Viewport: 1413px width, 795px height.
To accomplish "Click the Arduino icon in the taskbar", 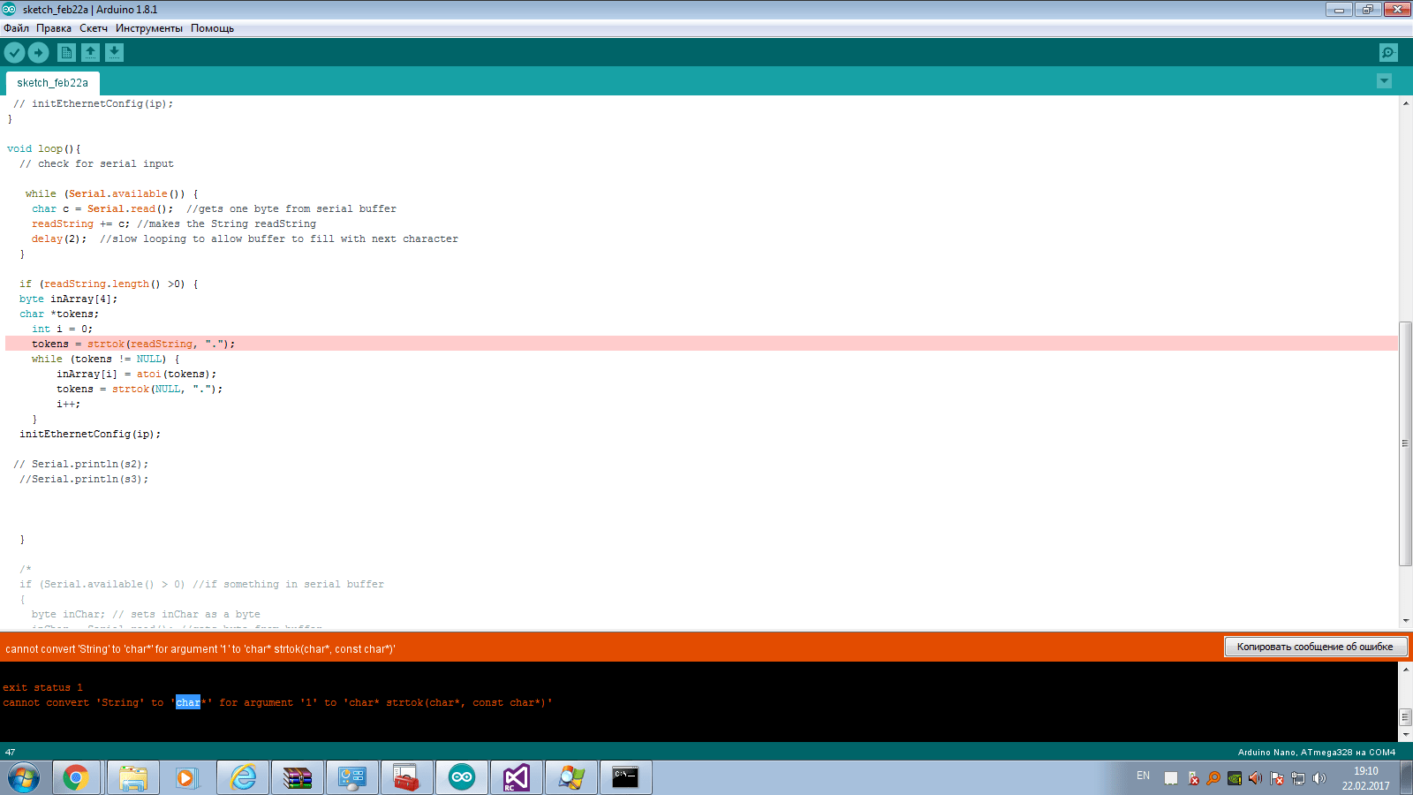I will [x=462, y=777].
